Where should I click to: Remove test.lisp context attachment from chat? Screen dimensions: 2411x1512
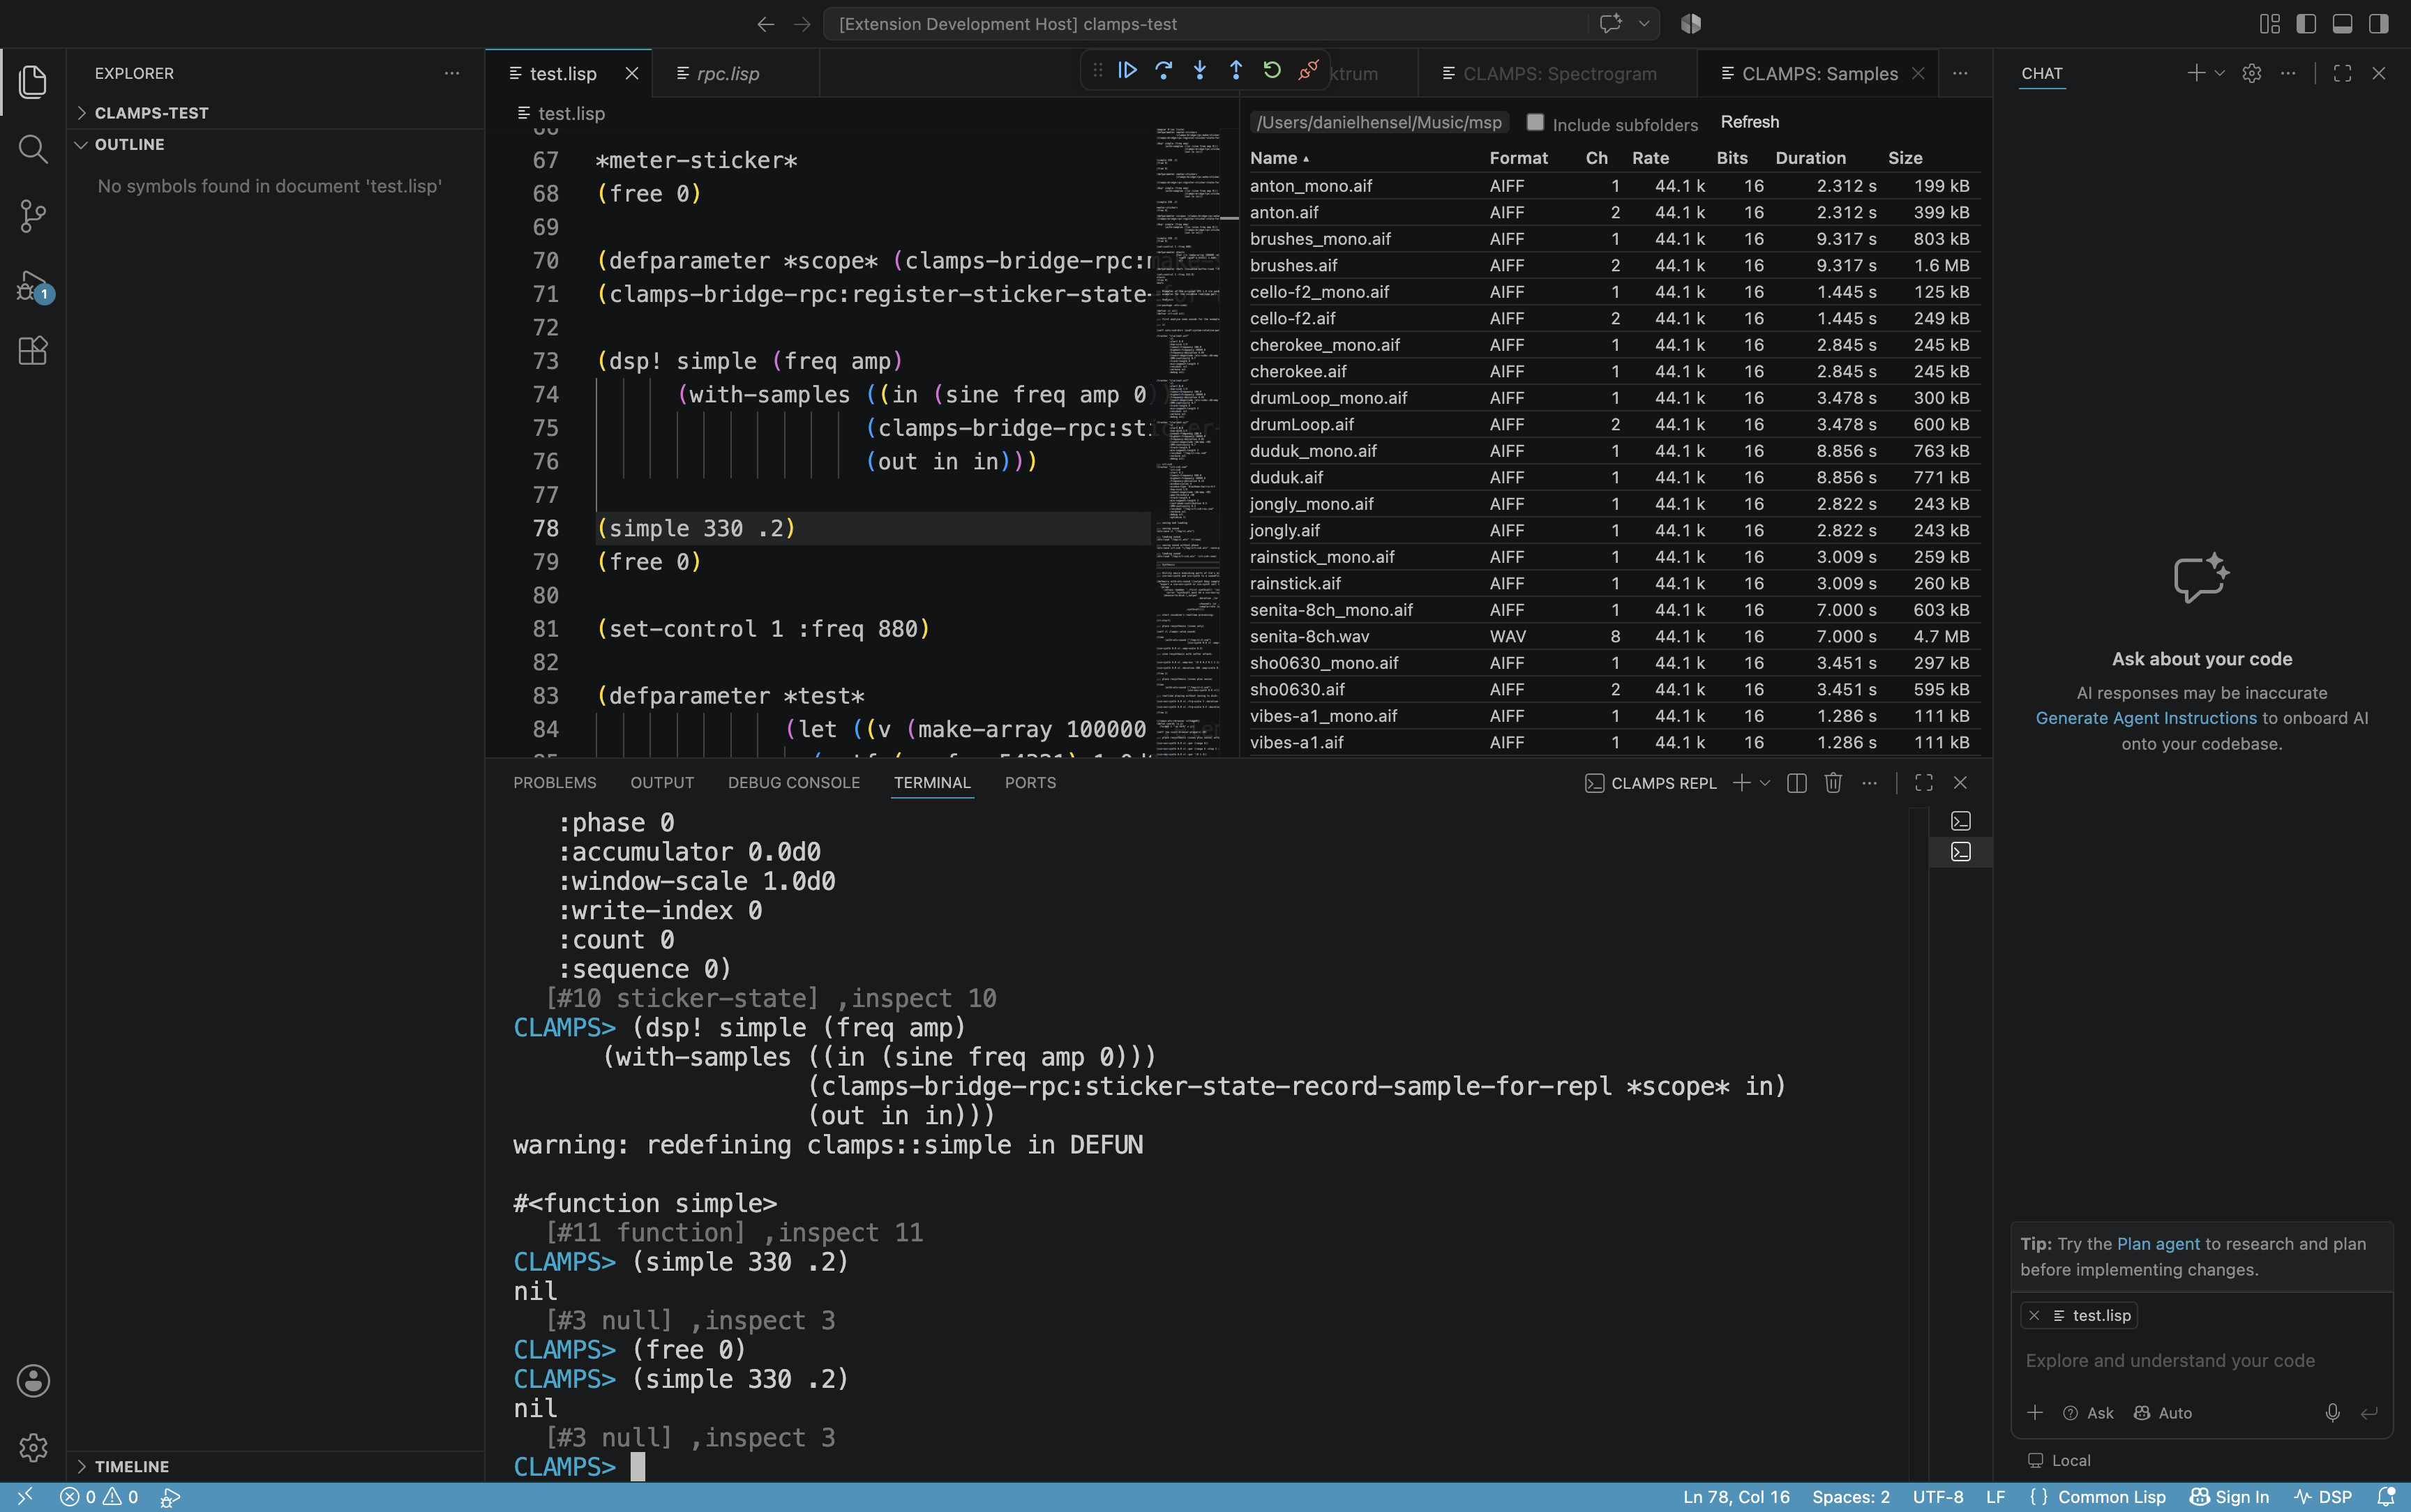click(2034, 1316)
